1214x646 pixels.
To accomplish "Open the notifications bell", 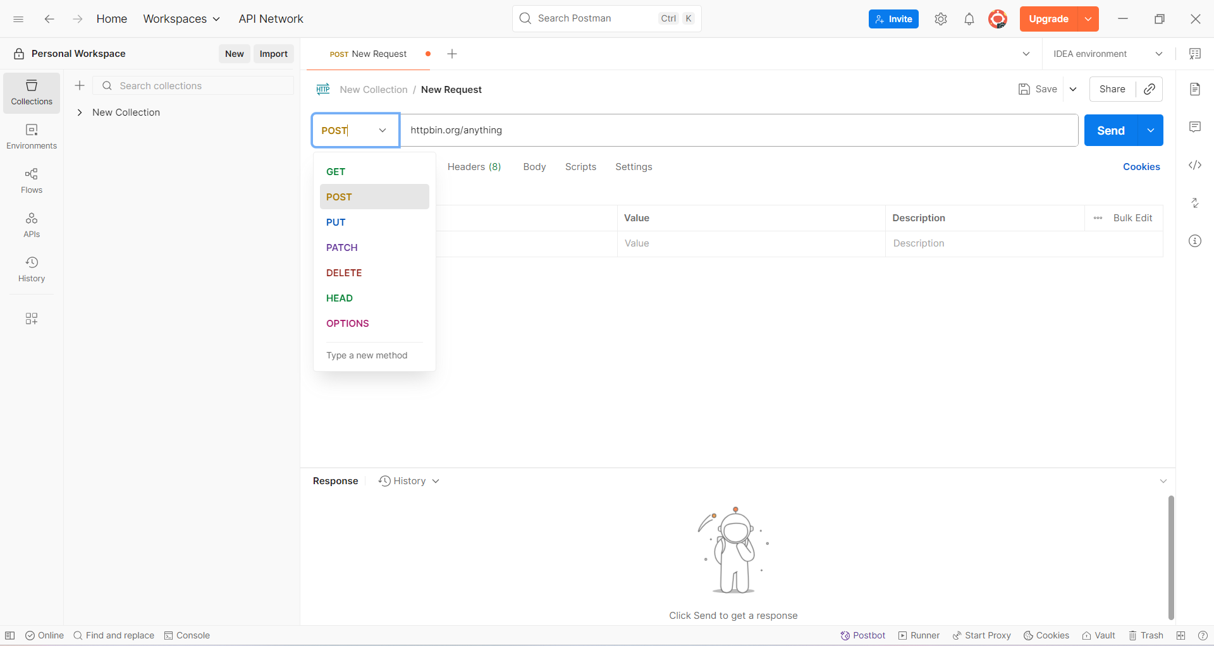I will click(x=969, y=19).
